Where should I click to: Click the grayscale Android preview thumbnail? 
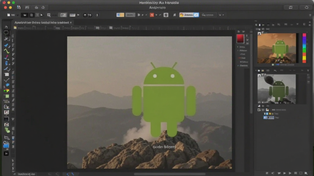(277, 89)
